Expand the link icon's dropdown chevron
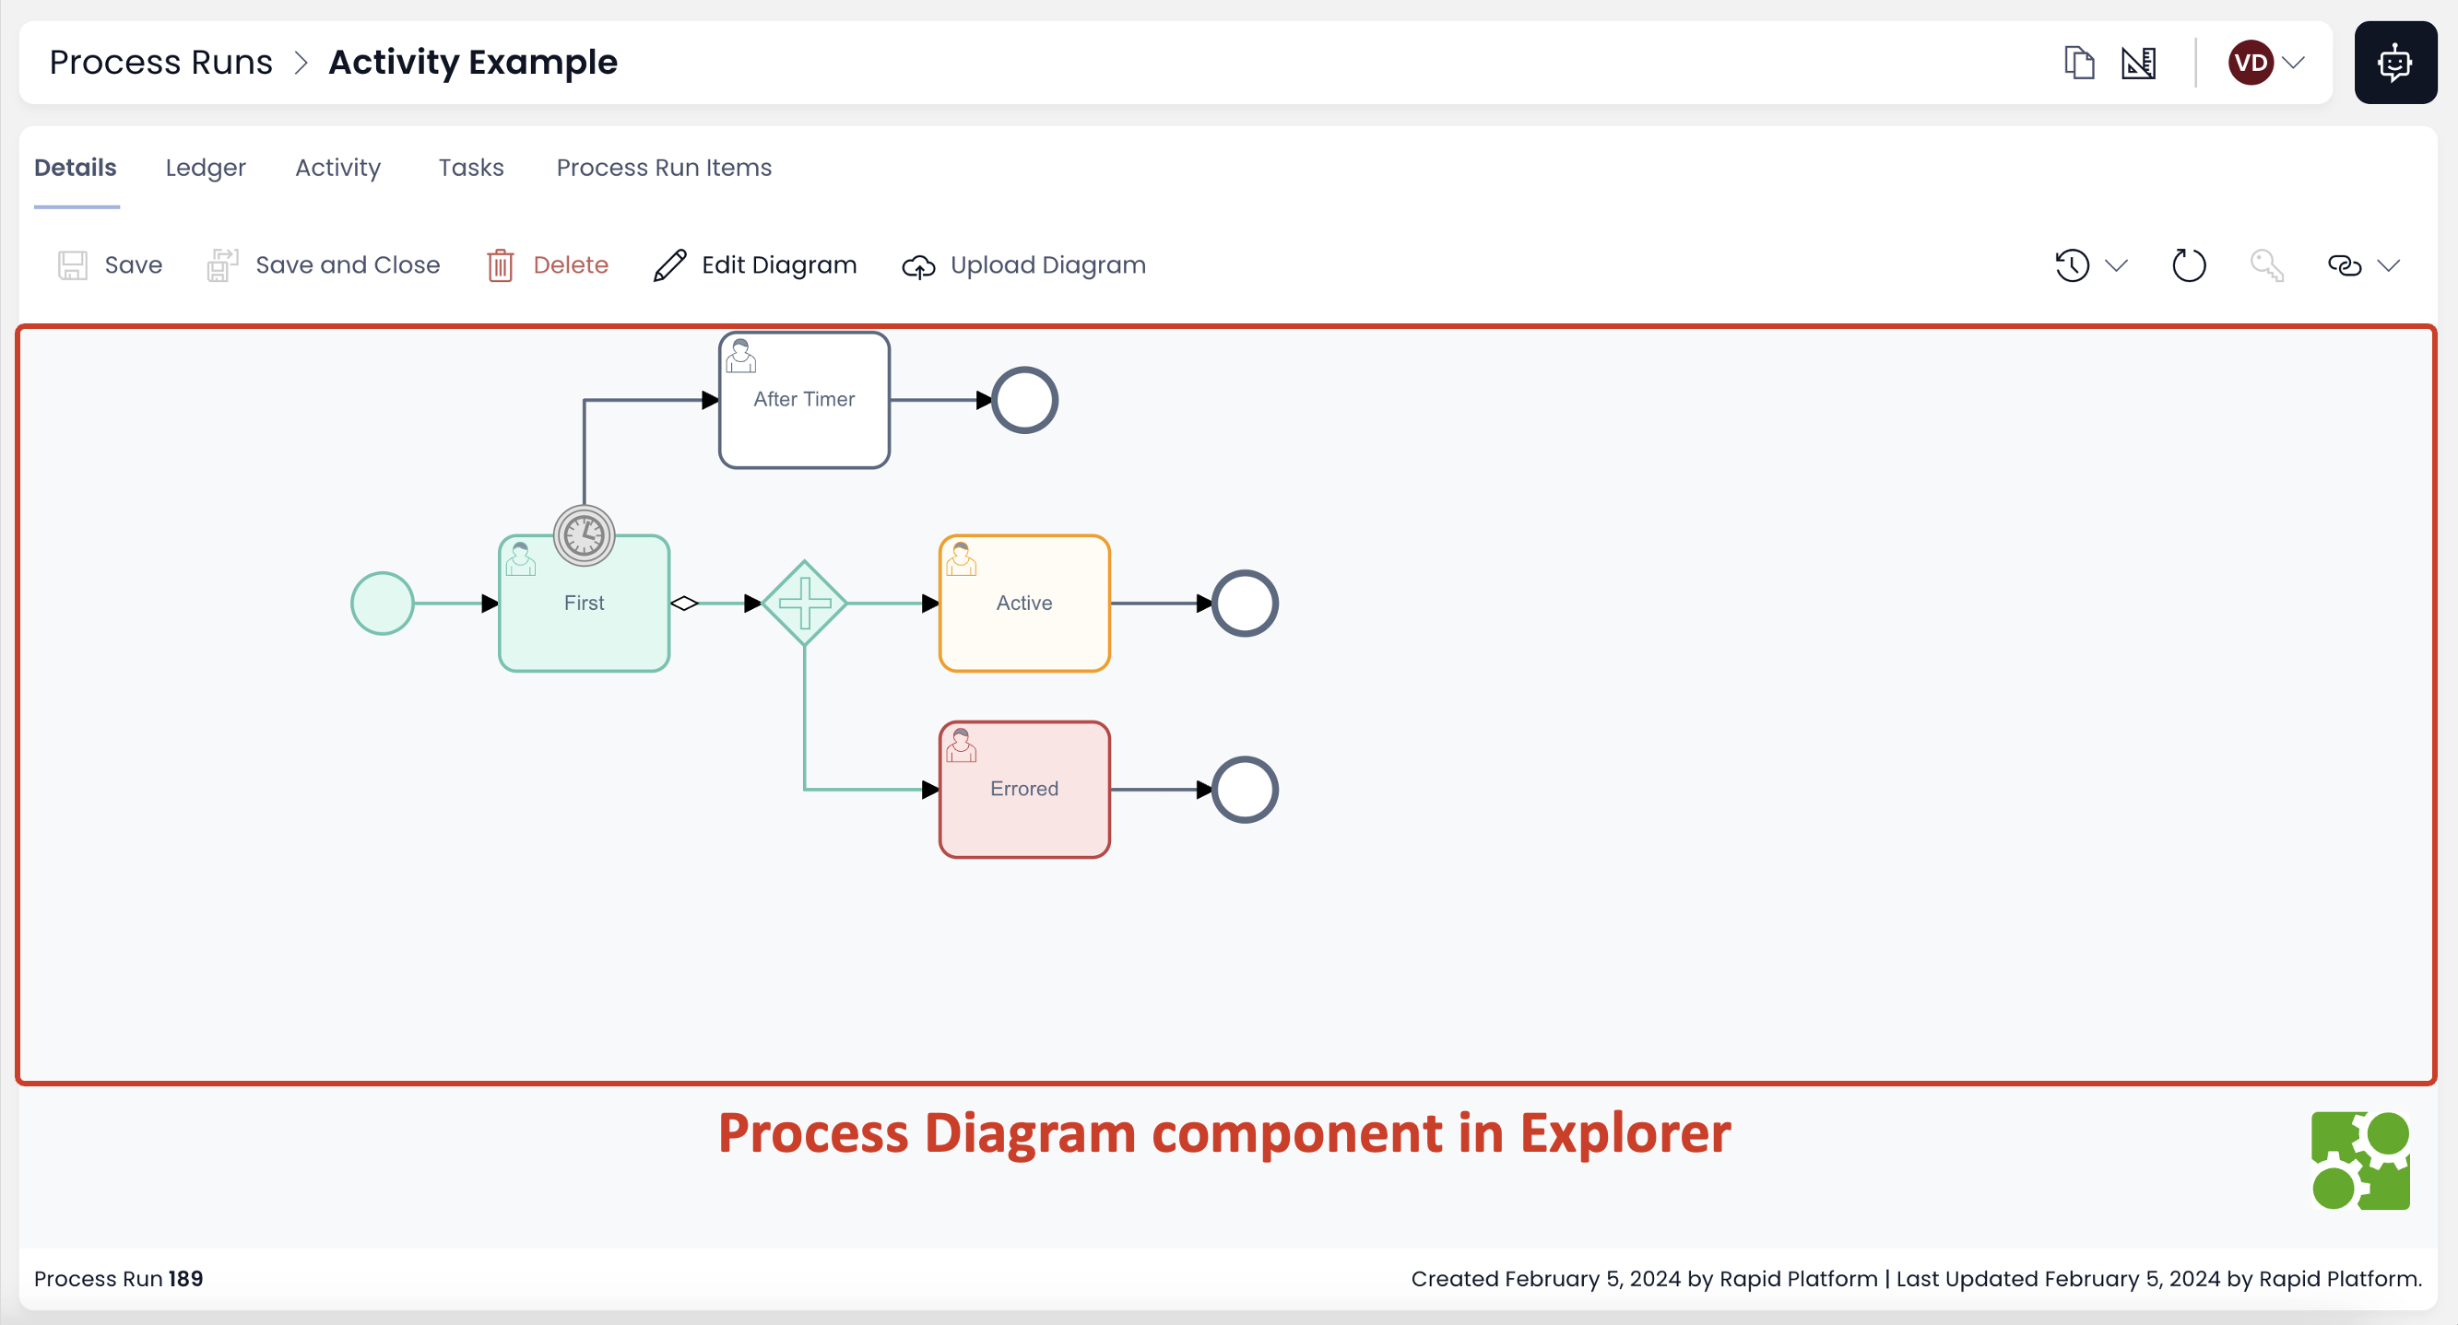This screenshot has width=2458, height=1325. point(2391,267)
